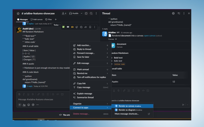The image size is (204, 127).
Task: Open the 1 reply thread link
Action: [x=30, y=86]
